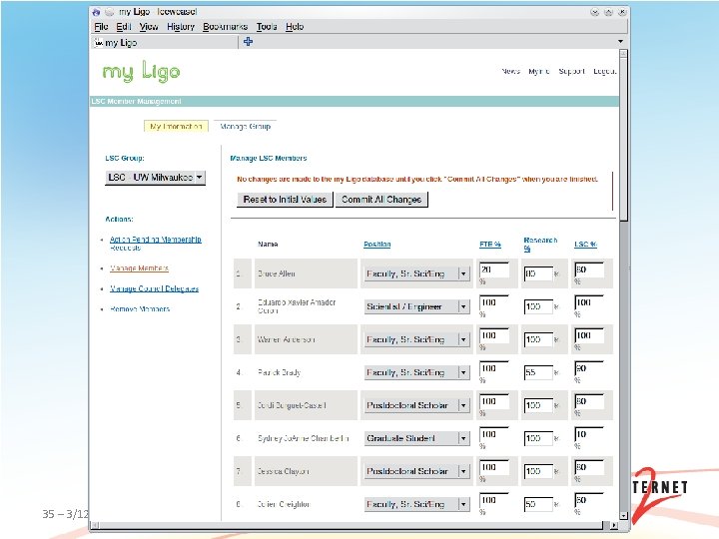Screen dimensions: 719x539
Task: Open Patrick Brady's position dropdown
Action: click(x=417, y=372)
